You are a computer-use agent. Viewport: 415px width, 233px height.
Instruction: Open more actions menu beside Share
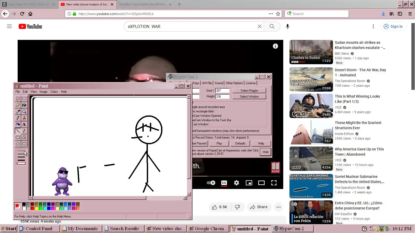point(278,207)
